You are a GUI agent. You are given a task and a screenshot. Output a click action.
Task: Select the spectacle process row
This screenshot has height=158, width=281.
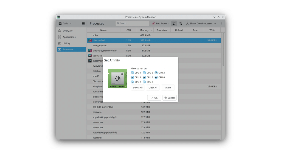[x=154, y=55]
